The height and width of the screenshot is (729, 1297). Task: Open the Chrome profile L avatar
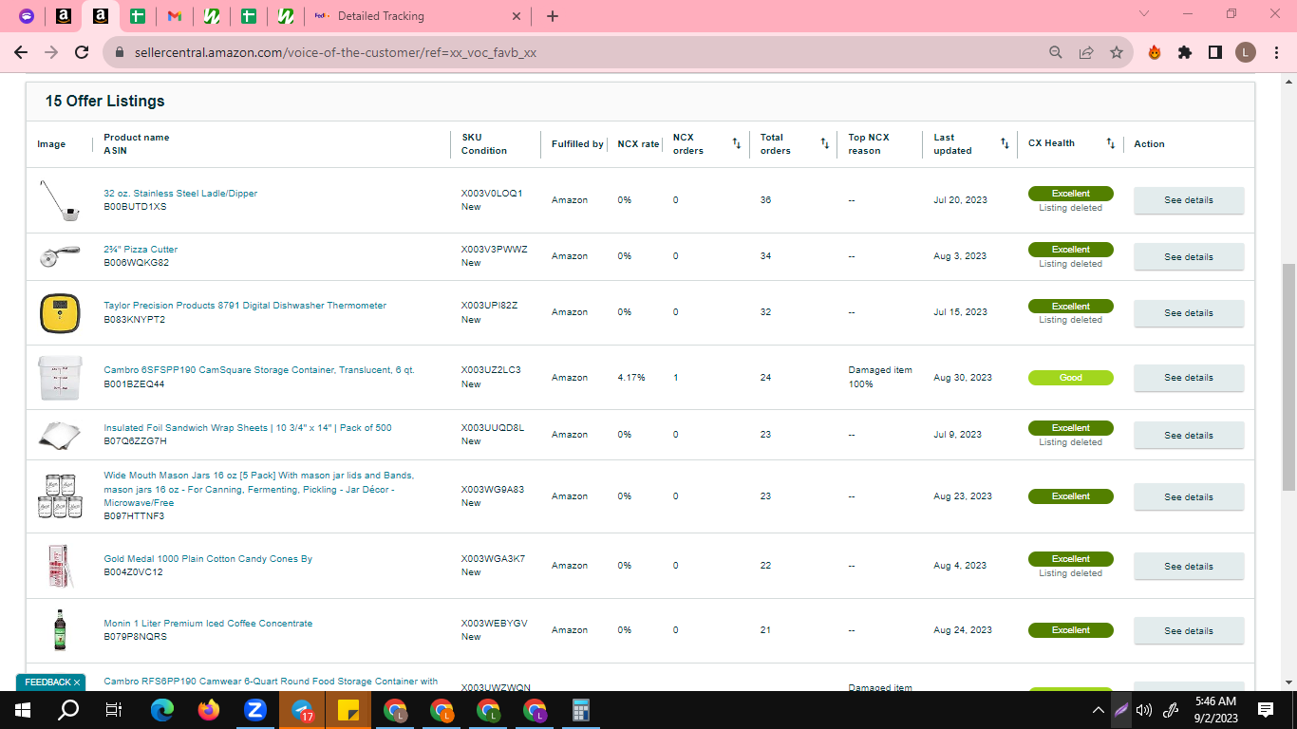point(1246,52)
